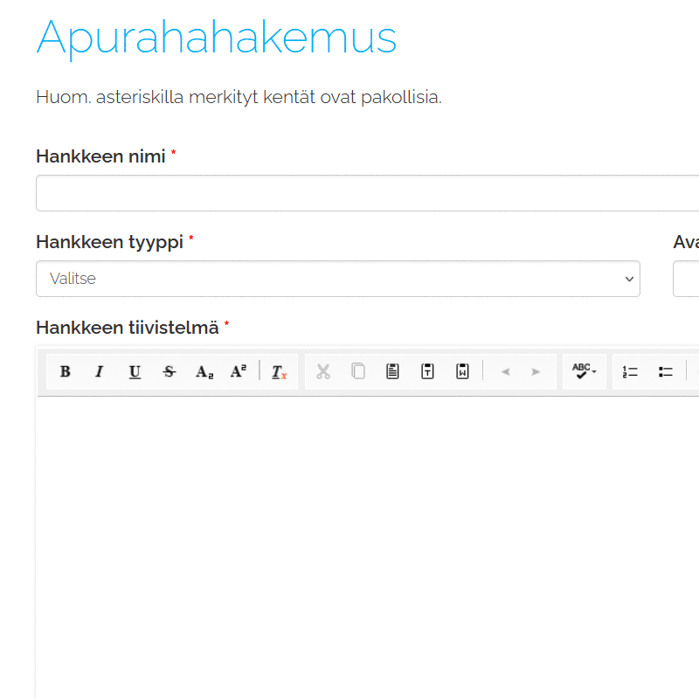Toggle bold formatting in the editor
Screen dimensions: 699x699
(65, 371)
